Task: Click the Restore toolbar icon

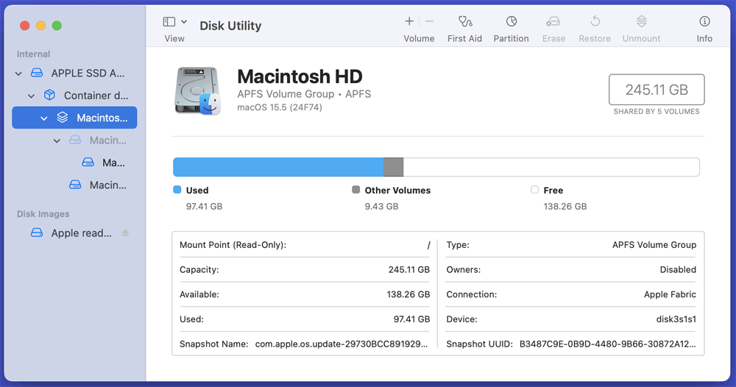Action: pyautogui.click(x=595, y=22)
